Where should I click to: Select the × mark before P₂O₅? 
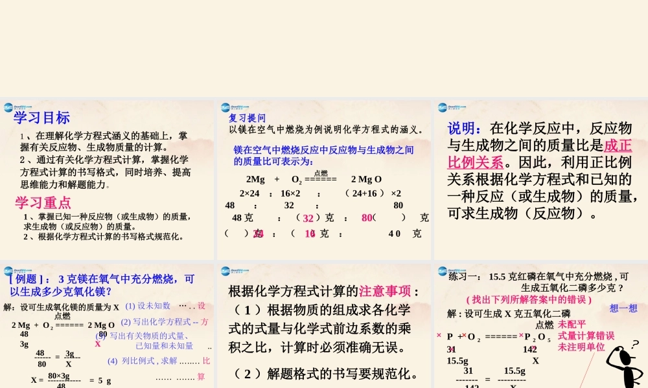coord(520,336)
